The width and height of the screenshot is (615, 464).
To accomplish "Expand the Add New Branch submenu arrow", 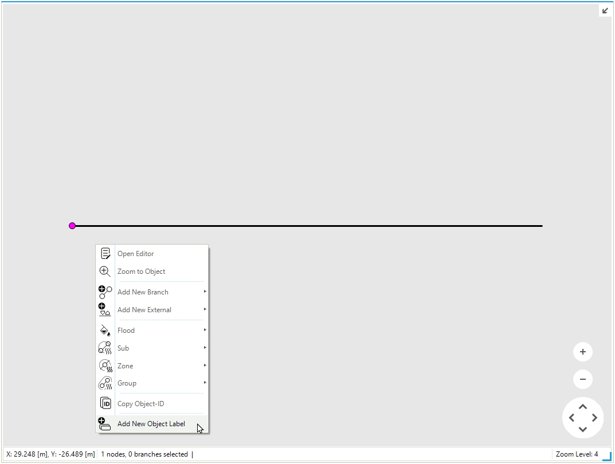I will point(205,292).
